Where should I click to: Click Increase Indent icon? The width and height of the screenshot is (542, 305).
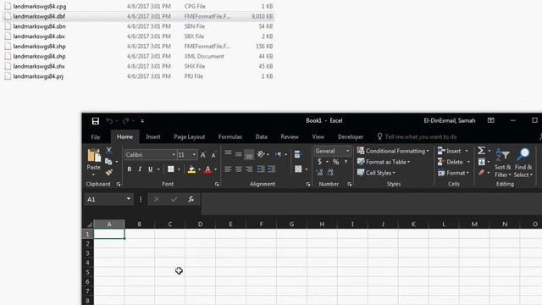point(271,169)
